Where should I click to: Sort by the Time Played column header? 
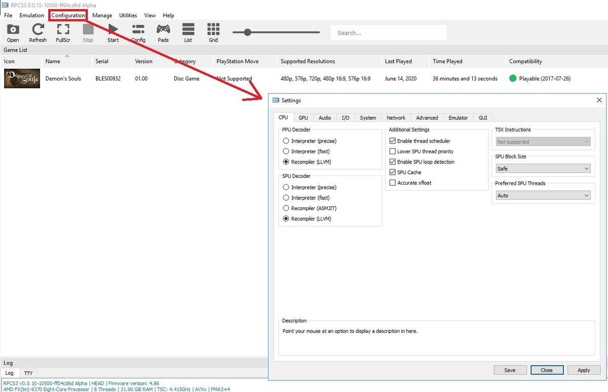point(468,61)
